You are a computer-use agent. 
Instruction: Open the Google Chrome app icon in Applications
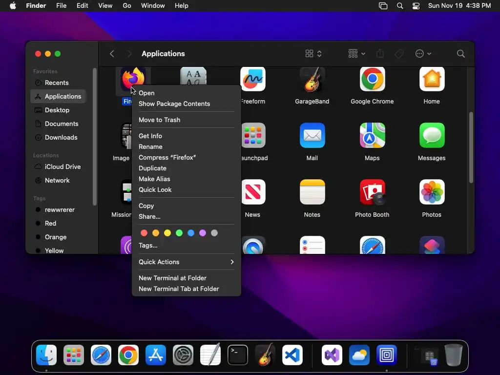pyautogui.click(x=372, y=79)
